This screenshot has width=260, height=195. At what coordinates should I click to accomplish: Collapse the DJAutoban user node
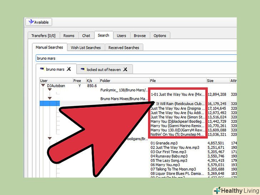(43, 85)
